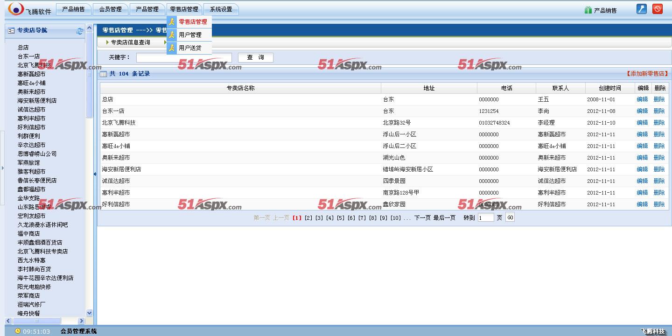Viewport: 672px width, 336px height.
Task: Click the sidebar horizontal scroll right arrow
Action: point(81,321)
